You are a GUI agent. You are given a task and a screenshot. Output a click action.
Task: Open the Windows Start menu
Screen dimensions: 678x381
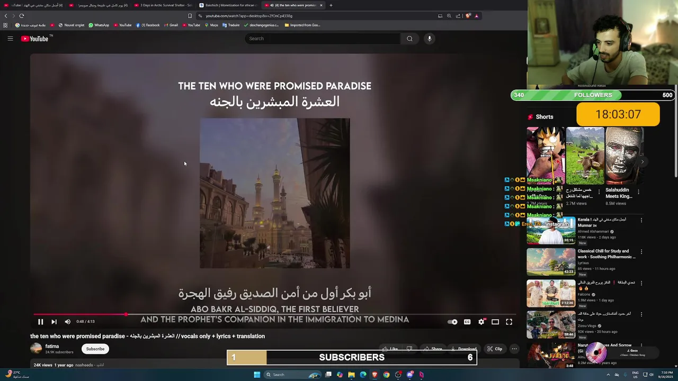[x=257, y=375]
